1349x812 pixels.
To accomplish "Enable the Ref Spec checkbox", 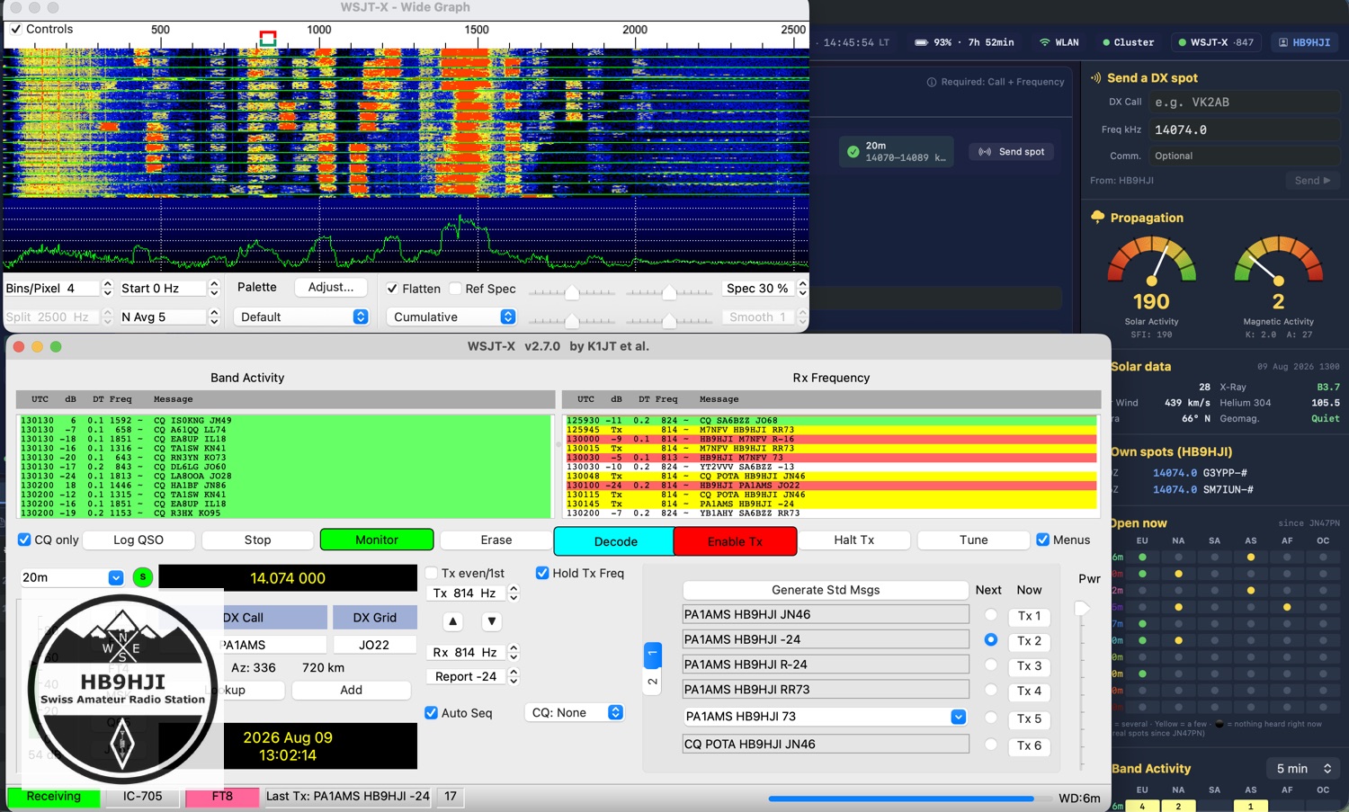I will (x=455, y=289).
